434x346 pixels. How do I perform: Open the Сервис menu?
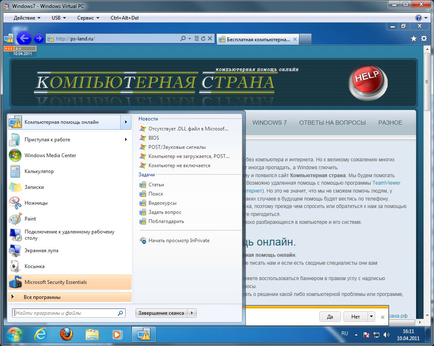click(x=88, y=18)
